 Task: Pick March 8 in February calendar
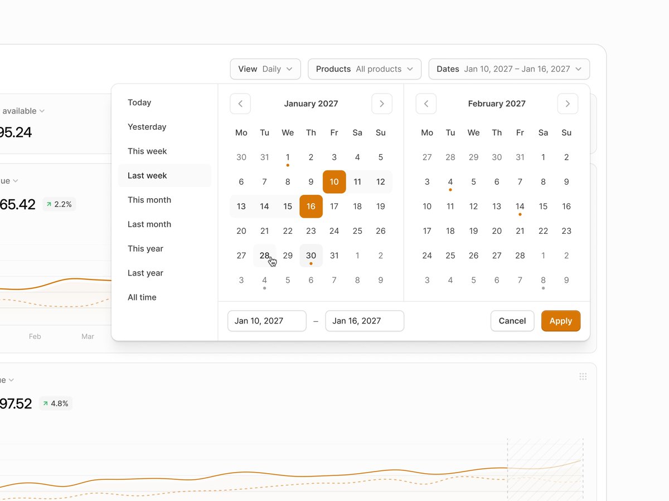tap(544, 280)
